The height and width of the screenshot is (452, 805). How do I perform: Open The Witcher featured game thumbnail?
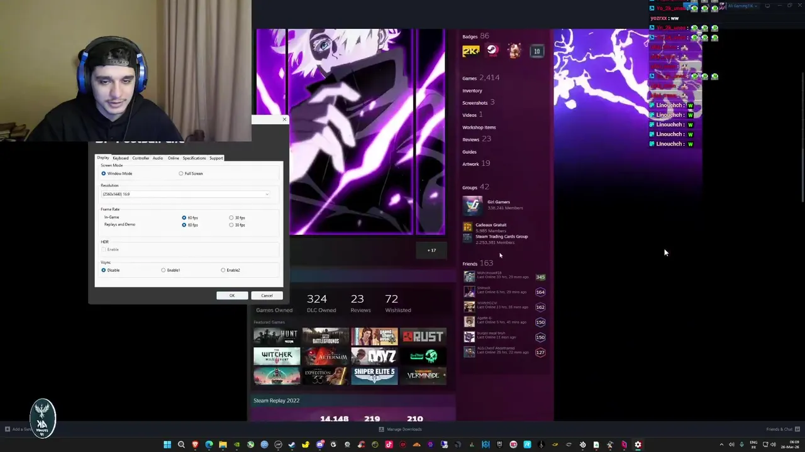(275, 356)
